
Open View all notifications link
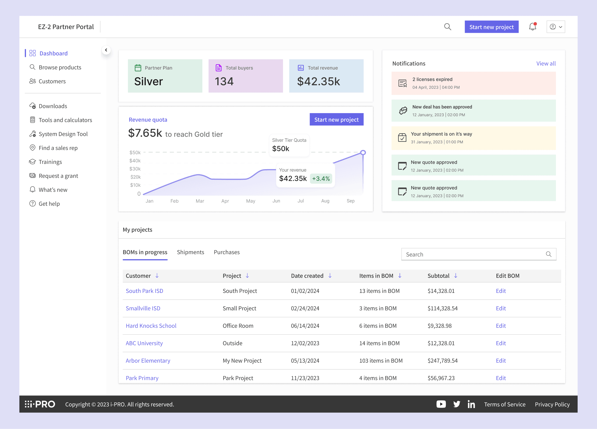coord(546,63)
